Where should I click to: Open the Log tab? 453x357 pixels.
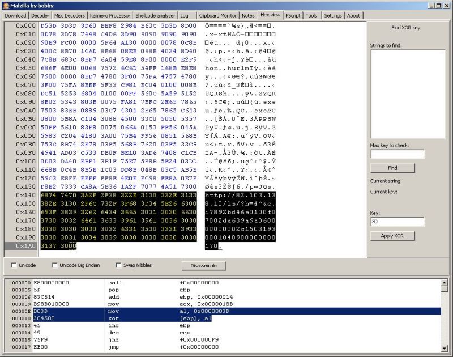pyautogui.click(x=183, y=15)
